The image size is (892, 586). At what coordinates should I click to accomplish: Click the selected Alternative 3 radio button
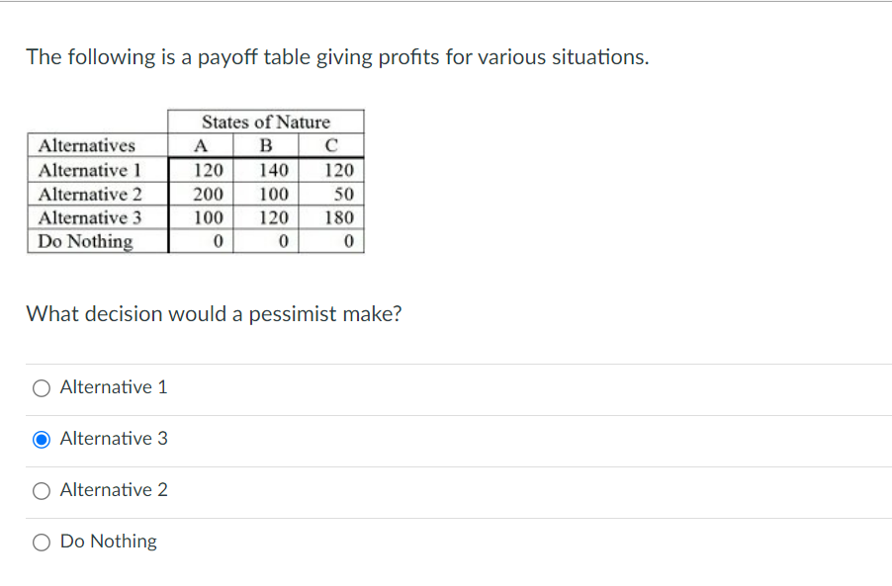[x=41, y=440]
